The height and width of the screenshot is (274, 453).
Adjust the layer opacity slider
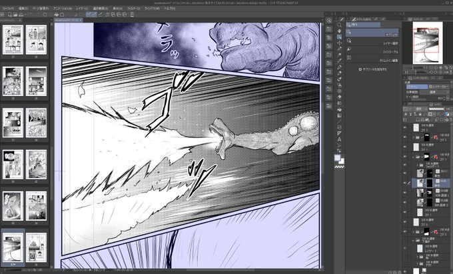436,109
